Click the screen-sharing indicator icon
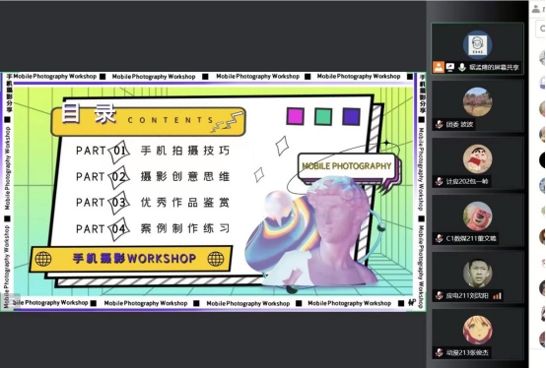Screen dimensions: 546x368 click(x=450, y=67)
